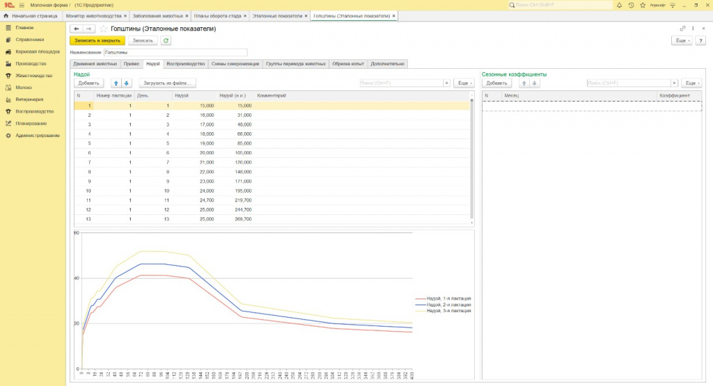Open the Схемы синхронизации tab
The height and width of the screenshot is (386, 713).
pos(235,63)
